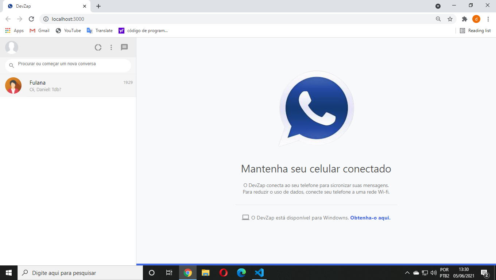Viewport: 496px width, 280px height.
Task: Click the laptop icon beside DevZap availability text
Action: click(x=245, y=218)
